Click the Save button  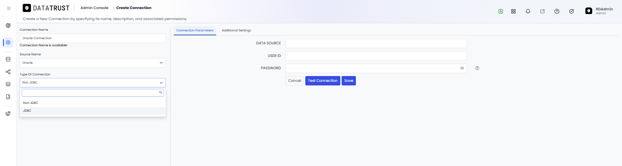[x=349, y=81]
